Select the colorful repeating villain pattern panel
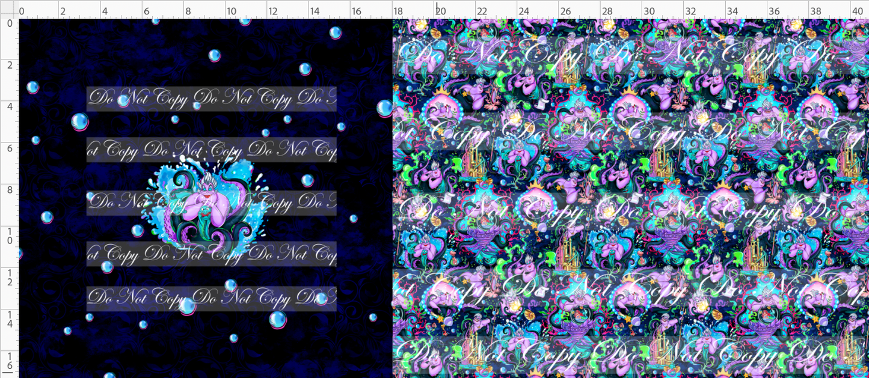 (x=631, y=198)
